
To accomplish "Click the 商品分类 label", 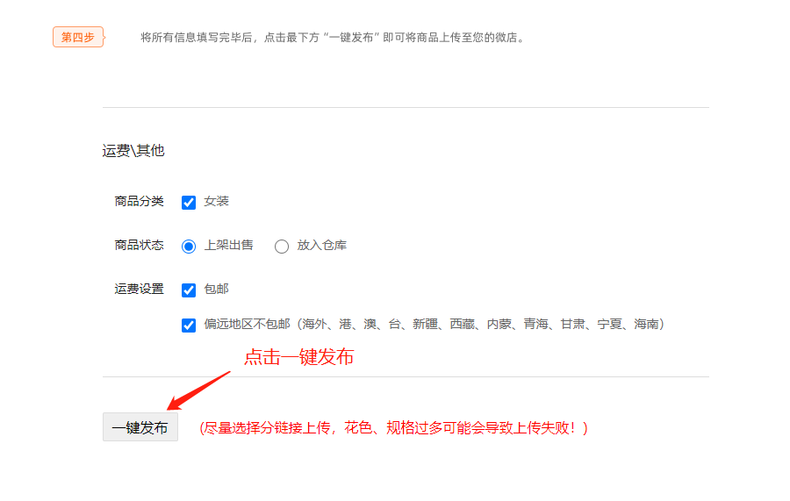I will (x=139, y=202).
